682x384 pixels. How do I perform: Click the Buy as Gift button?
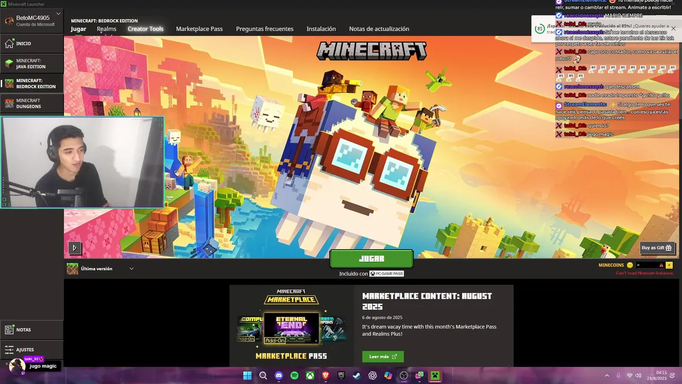656,247
